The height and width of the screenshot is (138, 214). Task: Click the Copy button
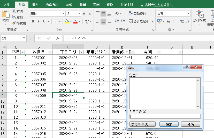18,18
